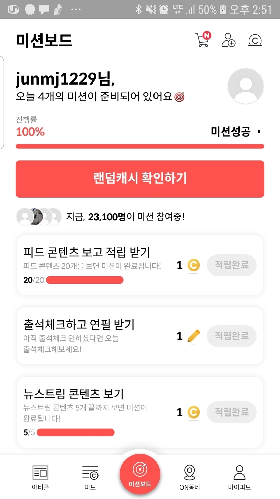Tap the 미션성공 status label
The image size is (280, 499).
click(231, 132)
